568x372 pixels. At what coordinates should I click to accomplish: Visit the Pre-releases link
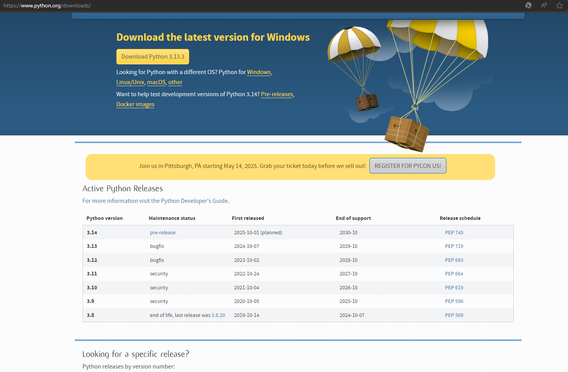pyautogui.click(x=277, y=94)
